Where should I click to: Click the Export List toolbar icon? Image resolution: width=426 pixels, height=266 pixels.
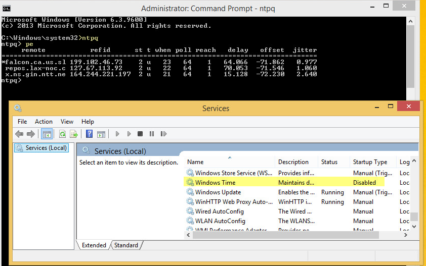[74, 134]
